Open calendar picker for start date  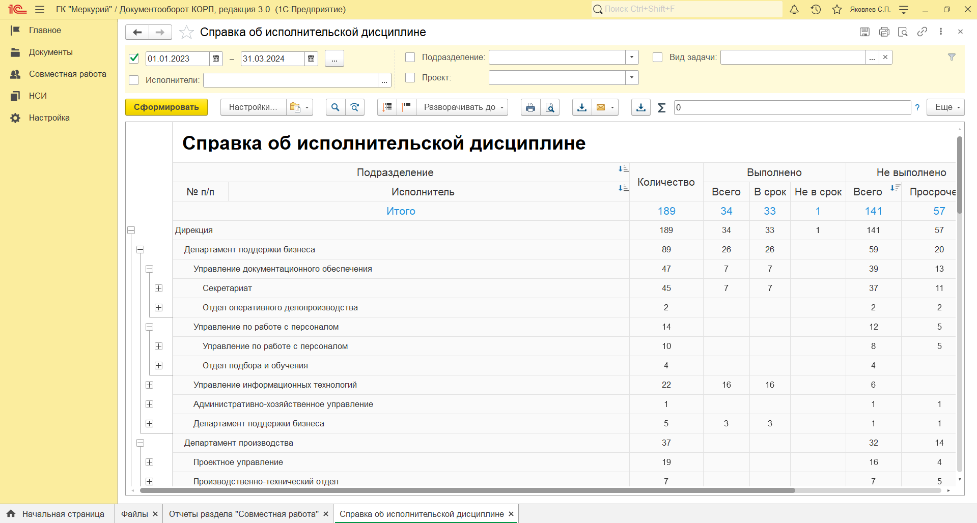click(x=216, y=59)
